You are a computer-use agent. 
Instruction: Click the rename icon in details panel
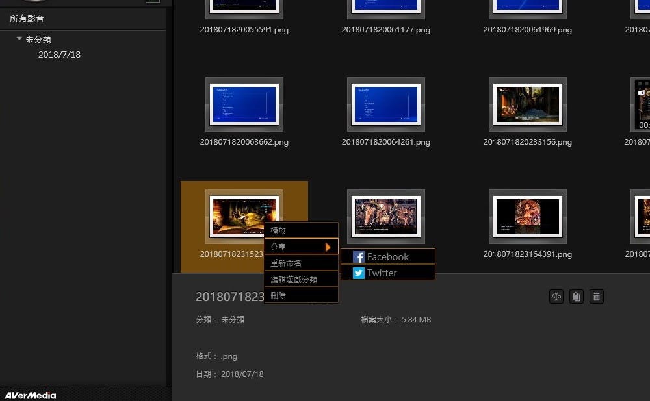[556, 297]
